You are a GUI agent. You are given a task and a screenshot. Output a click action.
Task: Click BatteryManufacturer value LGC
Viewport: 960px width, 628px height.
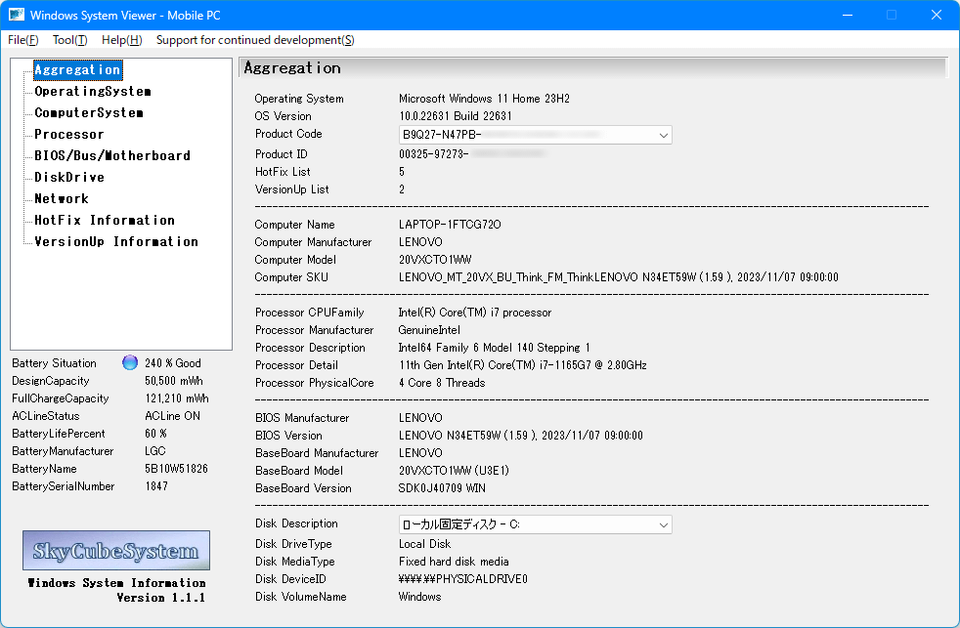coord(155,450)
